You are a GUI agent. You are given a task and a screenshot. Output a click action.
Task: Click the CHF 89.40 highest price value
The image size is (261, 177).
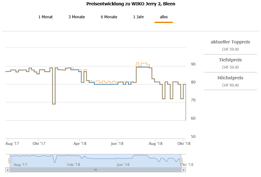click(230, 85)
